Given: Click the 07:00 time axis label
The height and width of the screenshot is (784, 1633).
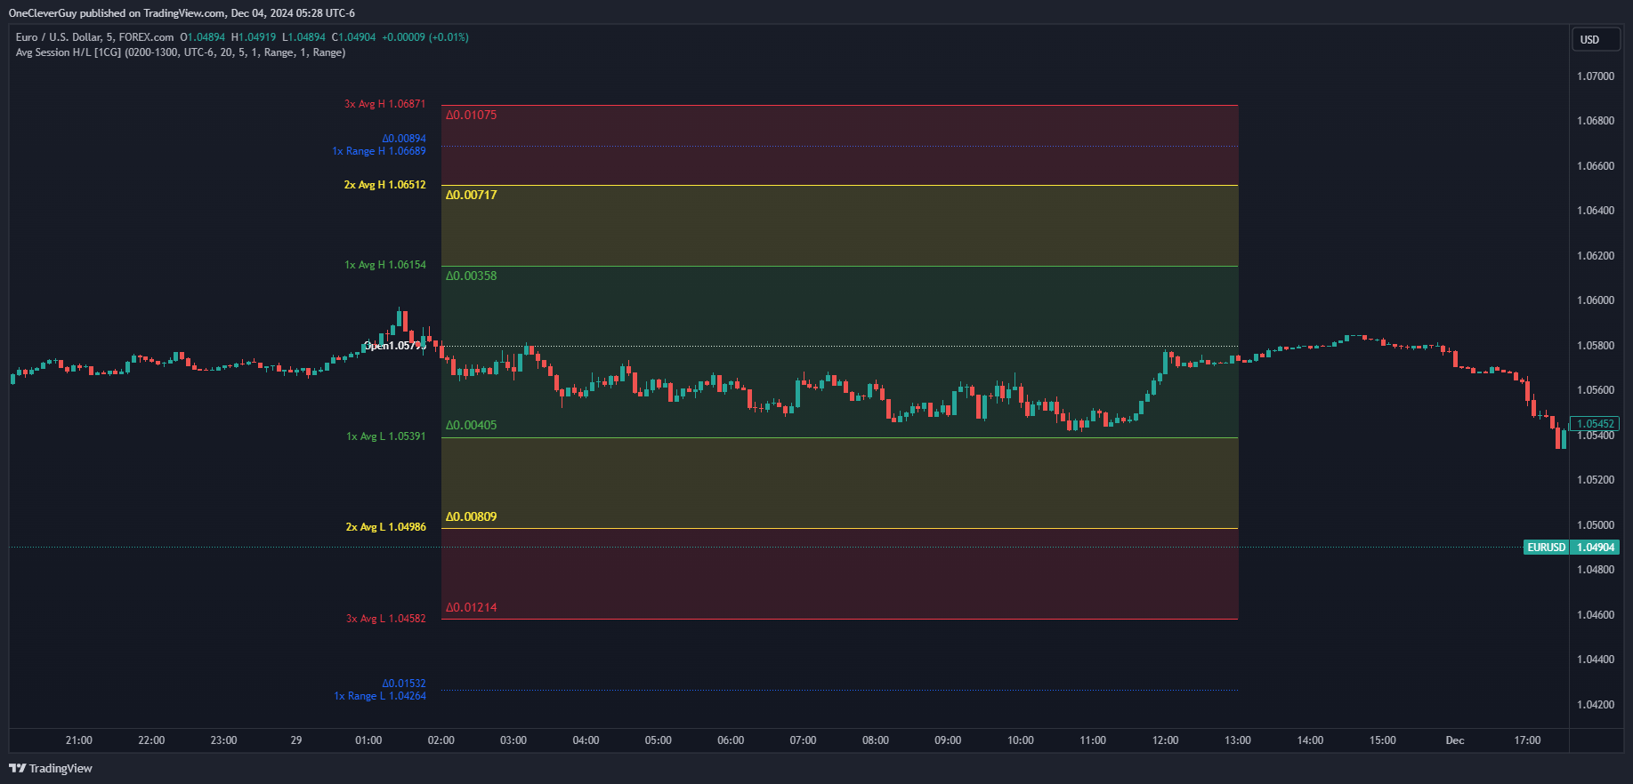Looking at the screenshot, I should coord(804,740).
